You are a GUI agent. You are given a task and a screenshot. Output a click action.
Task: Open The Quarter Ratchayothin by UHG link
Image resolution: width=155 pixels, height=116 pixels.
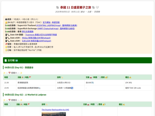point(55,110)
